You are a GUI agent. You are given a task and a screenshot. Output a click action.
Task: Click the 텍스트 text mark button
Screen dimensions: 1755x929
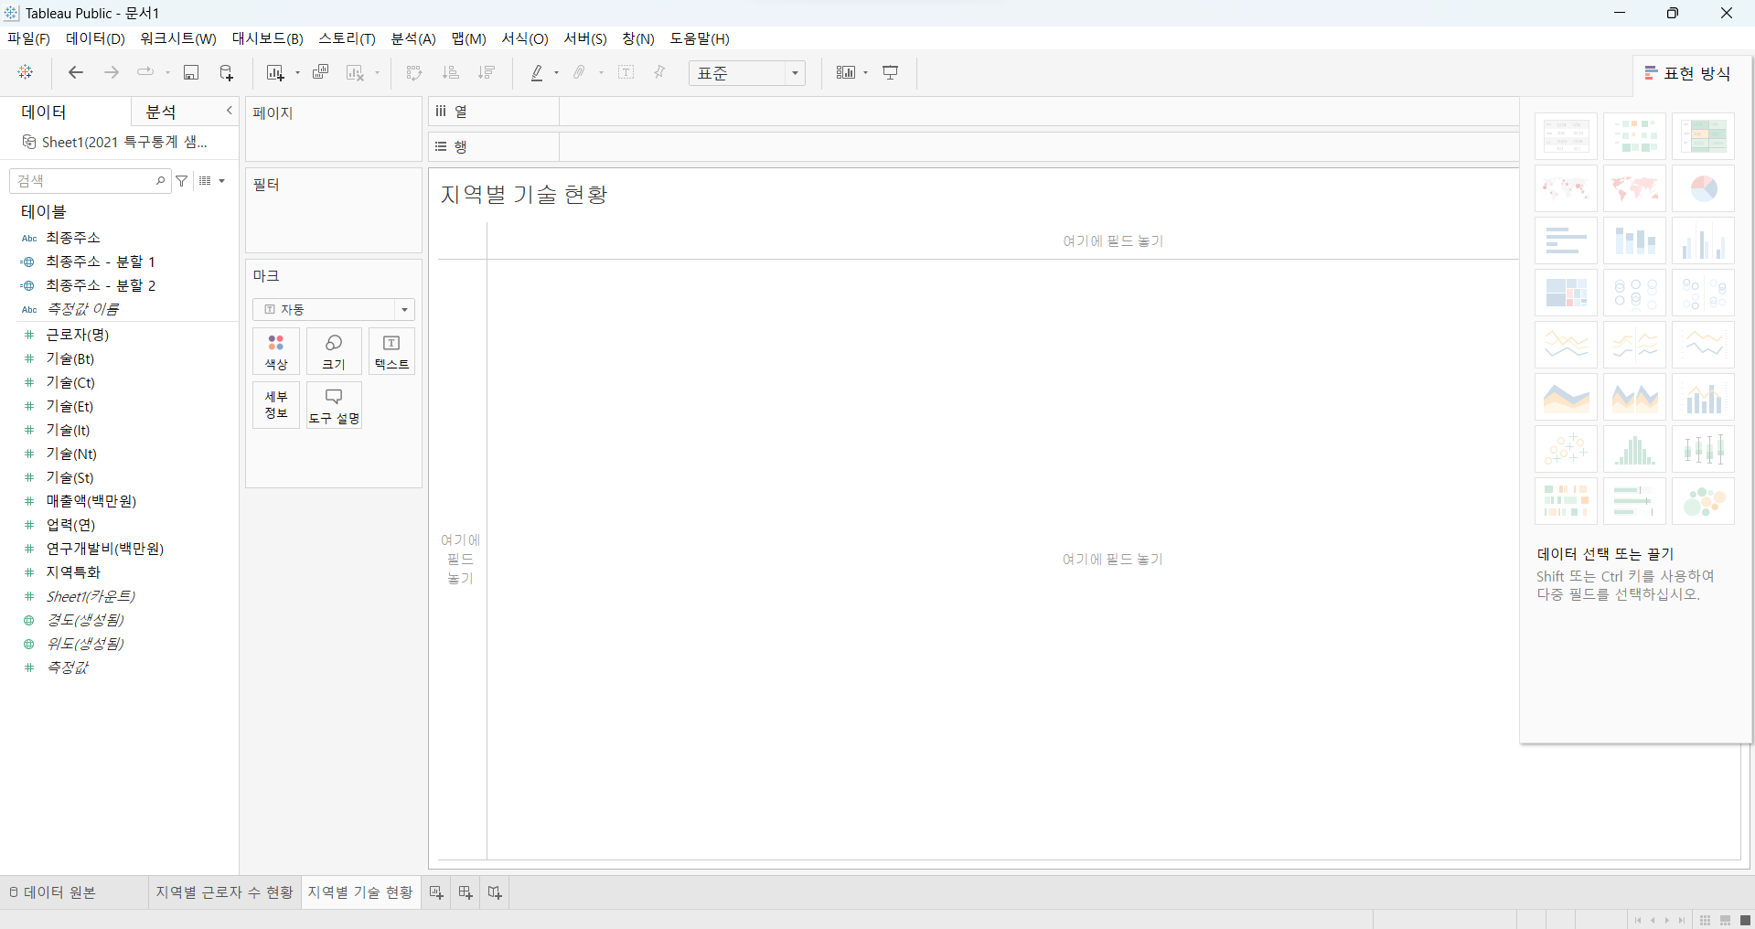click(x=391, y=351)
